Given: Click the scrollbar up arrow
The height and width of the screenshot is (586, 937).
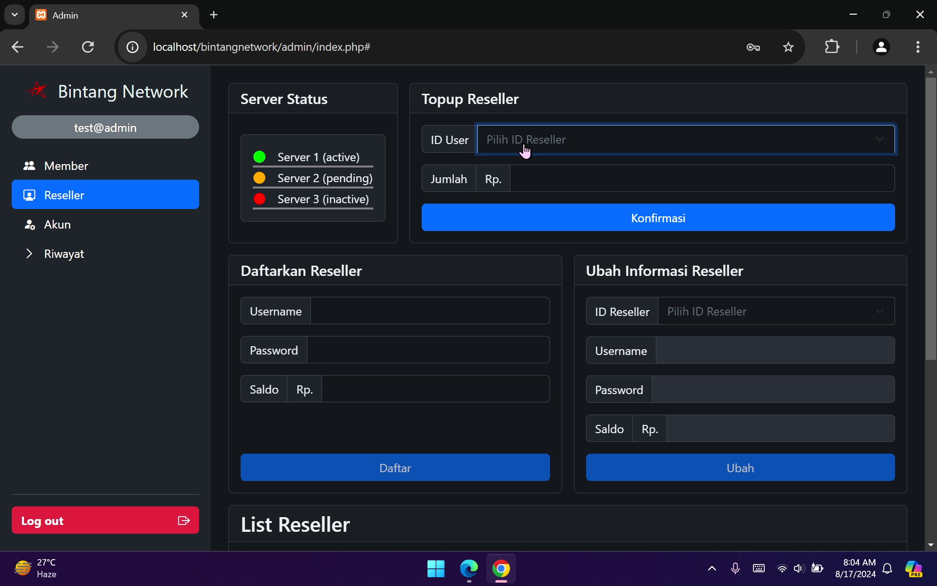Looking at the screenshot, I should [931, 72].
